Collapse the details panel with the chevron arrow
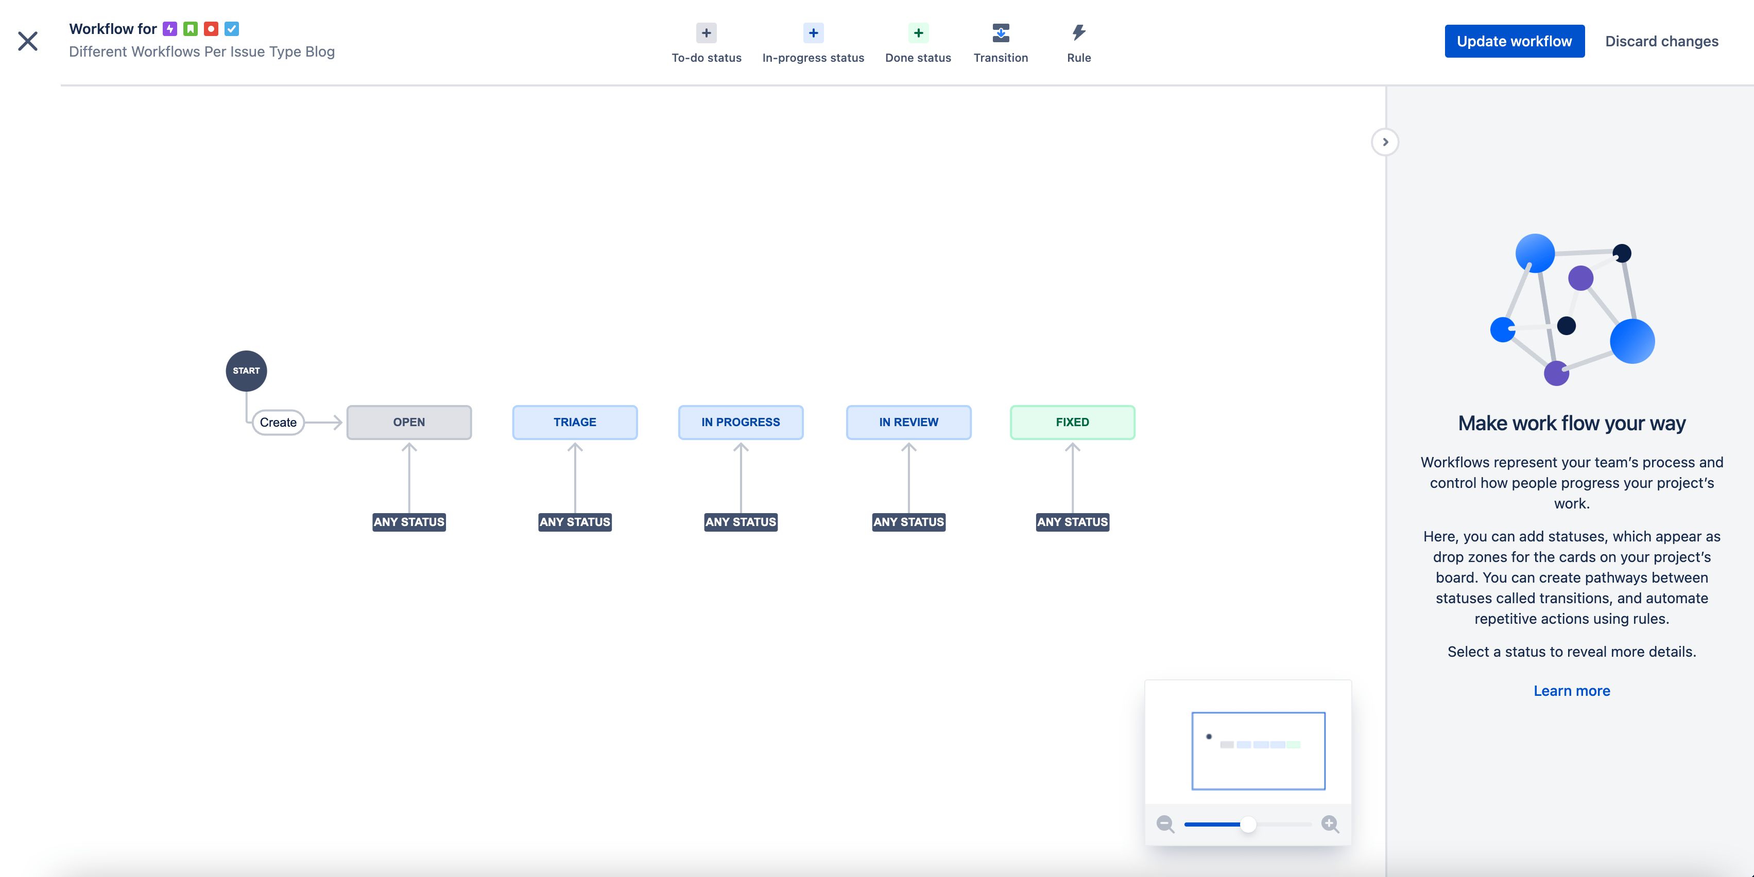The width and height of the screenshot is (1754, 877). point(1385,142)
